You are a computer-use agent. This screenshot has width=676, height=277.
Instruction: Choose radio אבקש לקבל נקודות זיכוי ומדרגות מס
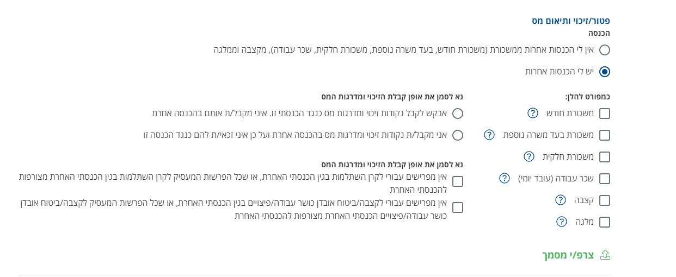tap(458, 114)
